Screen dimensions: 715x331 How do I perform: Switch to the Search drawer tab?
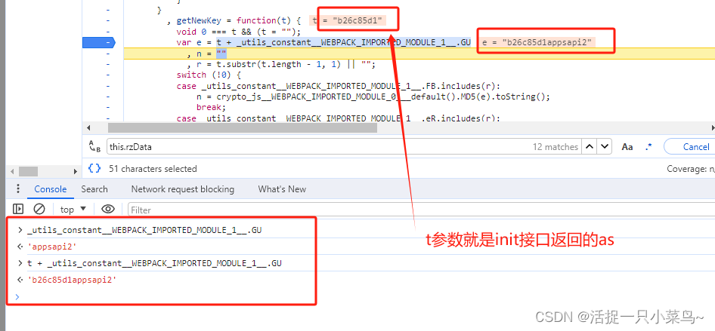[x=94, y=189]
